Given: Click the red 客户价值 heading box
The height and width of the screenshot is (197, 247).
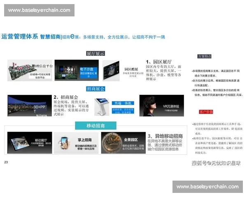Looking at the screenshot, I should pyautogui.click(x=206, y=112).
